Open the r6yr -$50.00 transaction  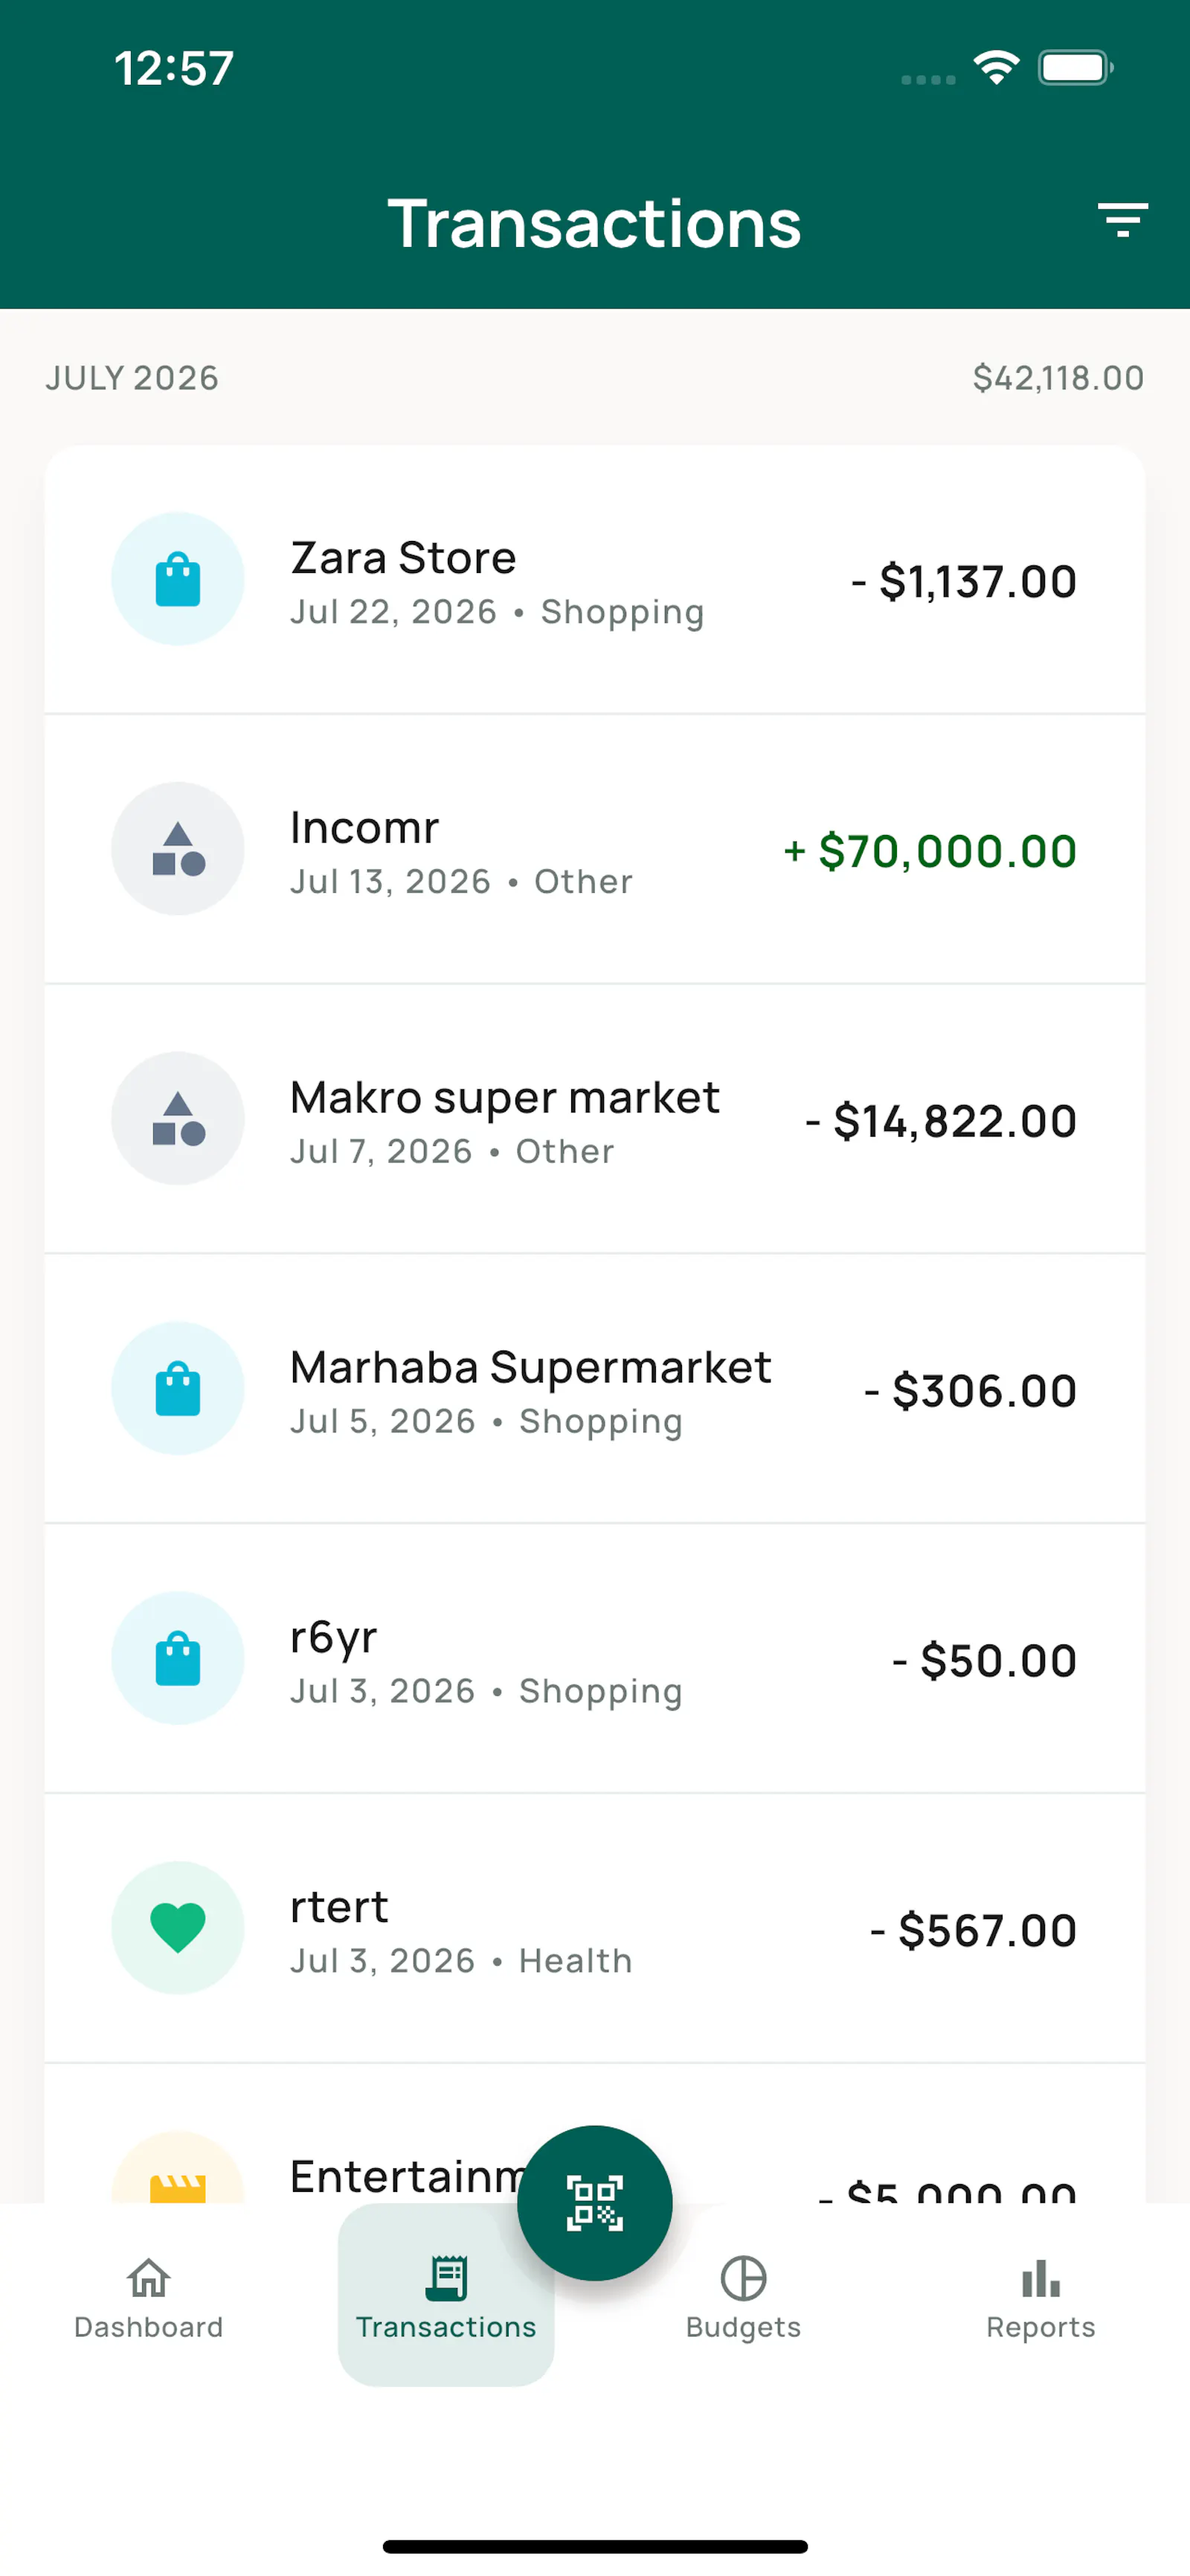pyautogui.click(x=594, y=1659)
